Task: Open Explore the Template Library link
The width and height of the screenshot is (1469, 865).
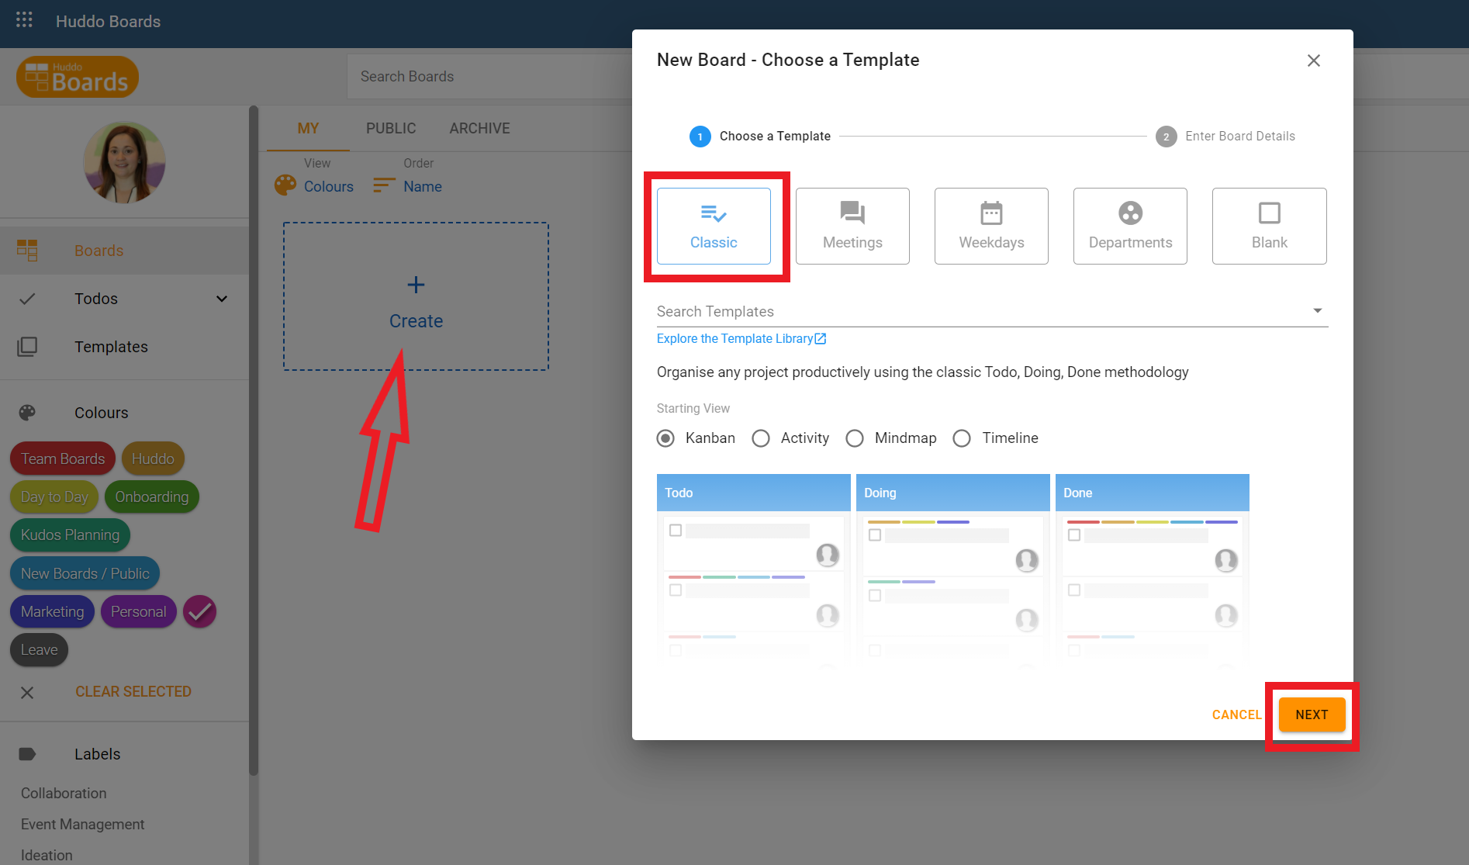Action: coord(741,338)
